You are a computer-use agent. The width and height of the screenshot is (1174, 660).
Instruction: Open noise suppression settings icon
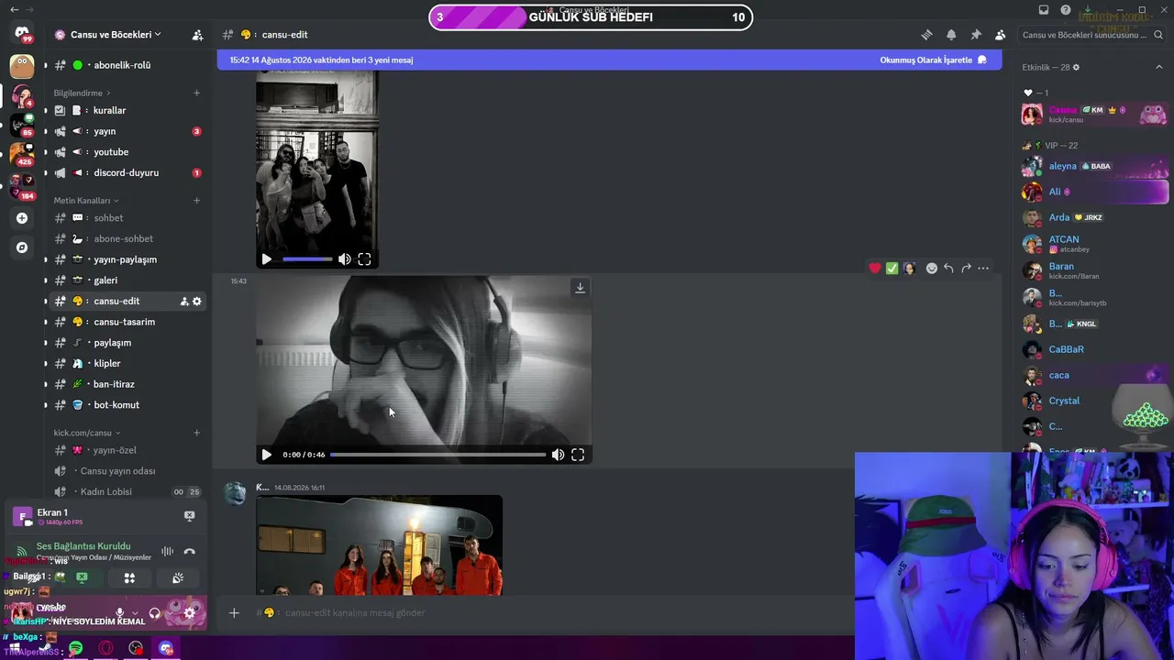tap(167, 552)
